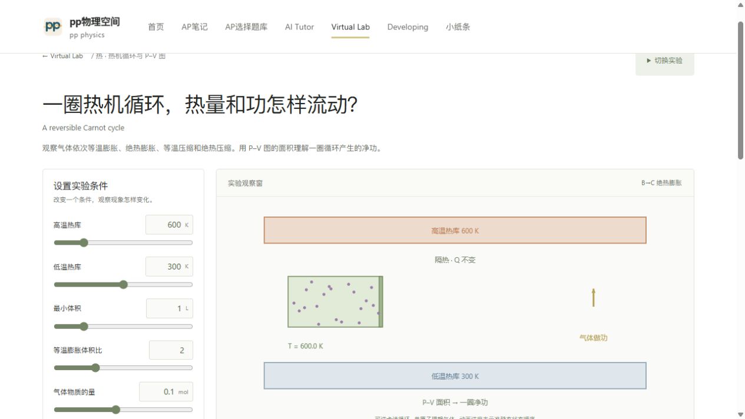The width and height of the screenshot is (745, 419).
Task: Select the Virtual Lab tab
Action: click(x=350, y=27)
